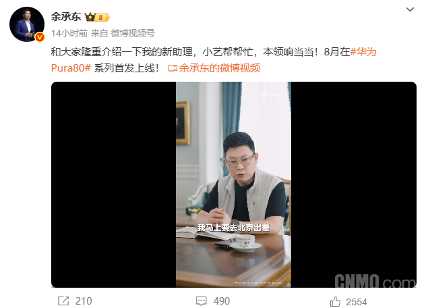
Task: Click the membership level II badge beside the crown
Action: pos(102,18)
